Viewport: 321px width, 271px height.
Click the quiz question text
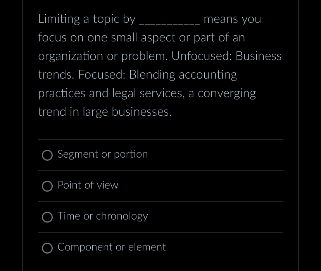tap(160, 65)
